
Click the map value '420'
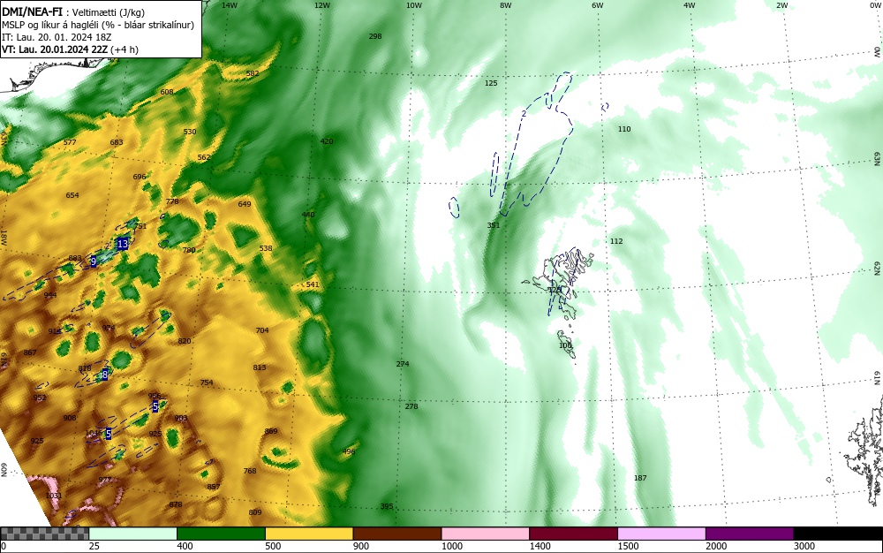327,141
